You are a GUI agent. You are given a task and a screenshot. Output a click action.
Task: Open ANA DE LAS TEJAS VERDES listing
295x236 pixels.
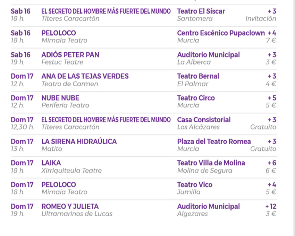[85, 76]
